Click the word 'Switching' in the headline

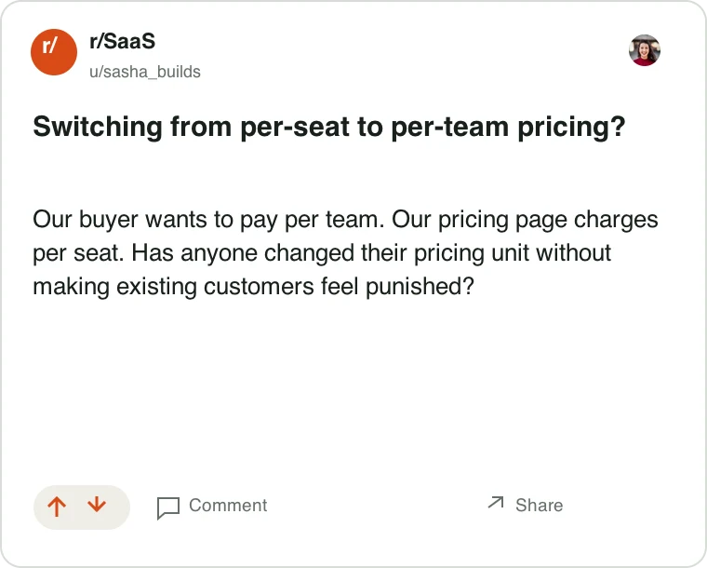[98, 127]
